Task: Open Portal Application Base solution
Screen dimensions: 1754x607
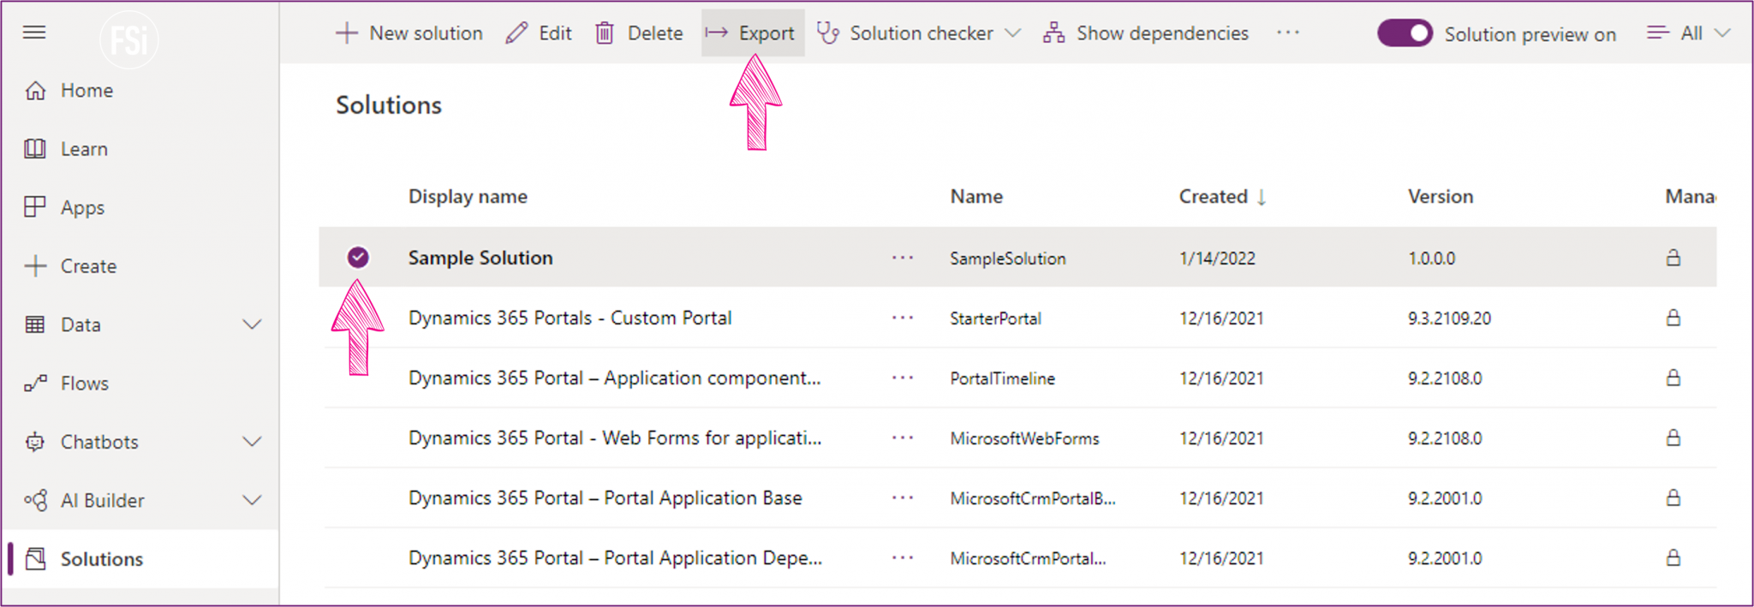Action: (605, 497)
